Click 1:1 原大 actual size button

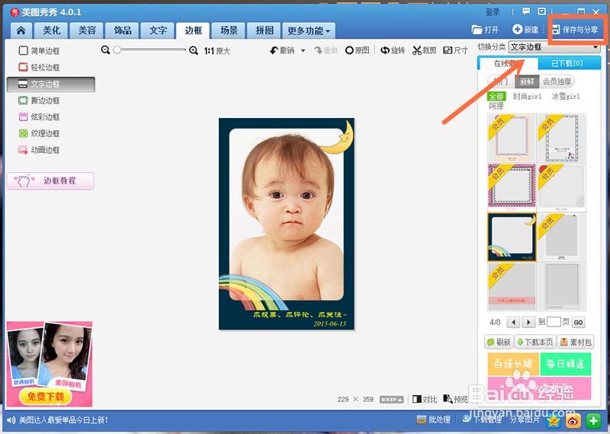point(217,51)
